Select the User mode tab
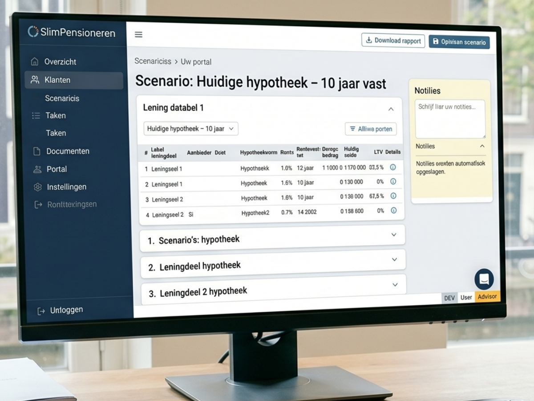Viewport: 534px width, 401px height. tap(466, 297)
